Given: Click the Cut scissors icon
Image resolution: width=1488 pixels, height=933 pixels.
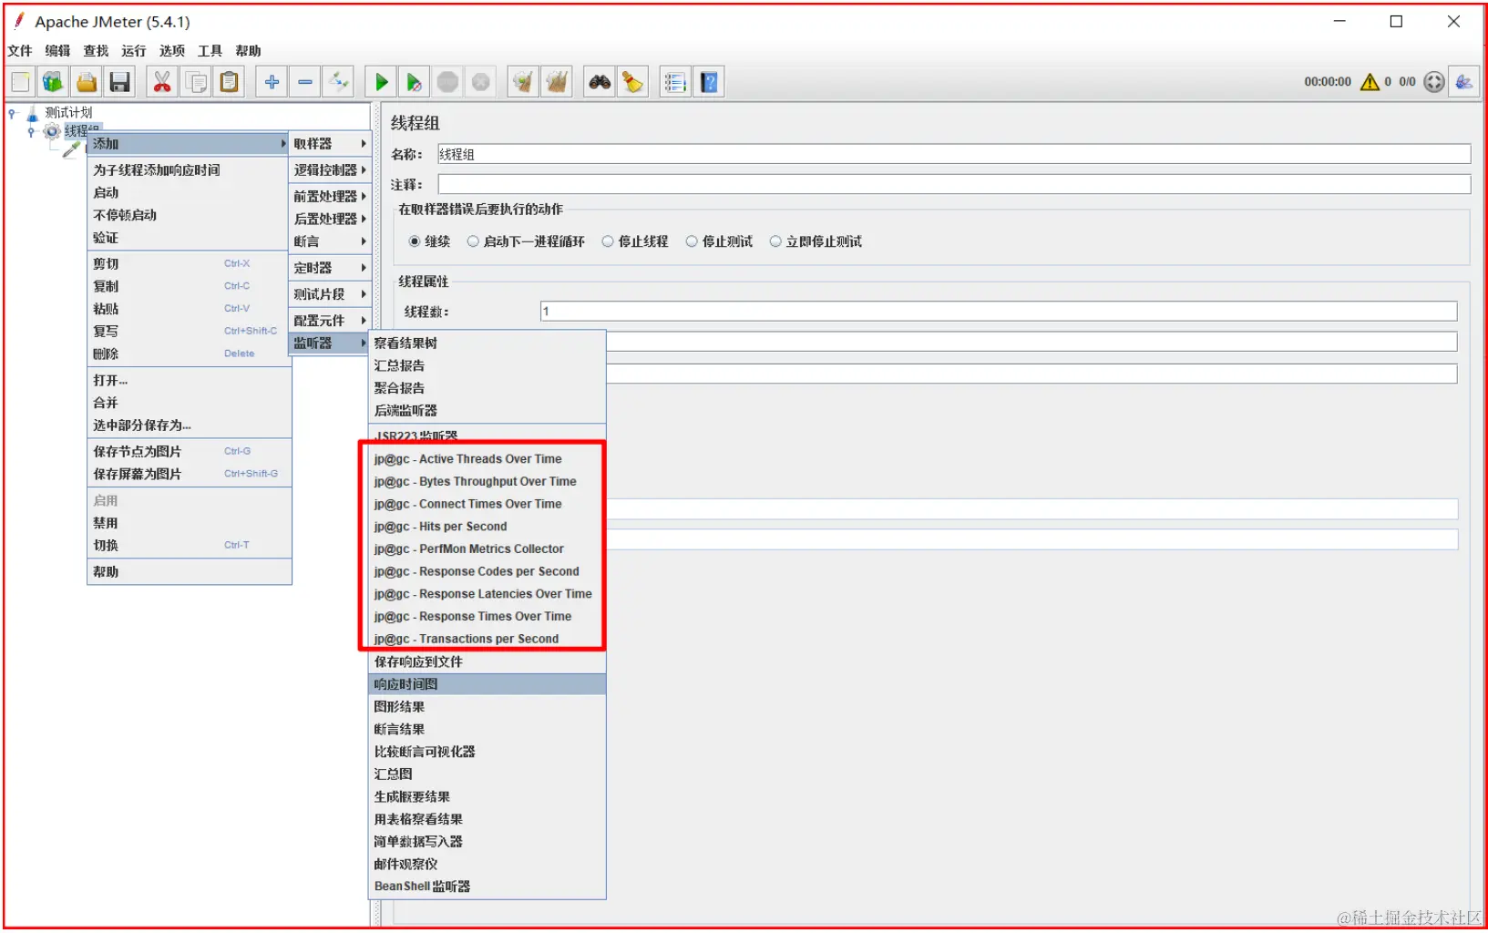Looking at the screenshot, I should coord(162,82).
